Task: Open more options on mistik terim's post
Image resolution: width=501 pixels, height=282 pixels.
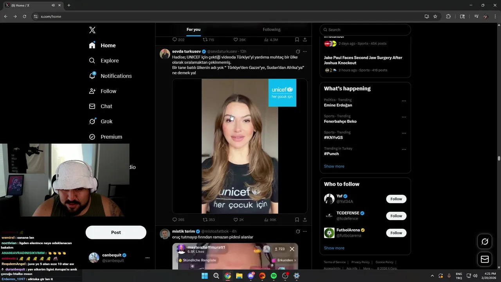Action: pyautogui.click(x=305, y=231)
